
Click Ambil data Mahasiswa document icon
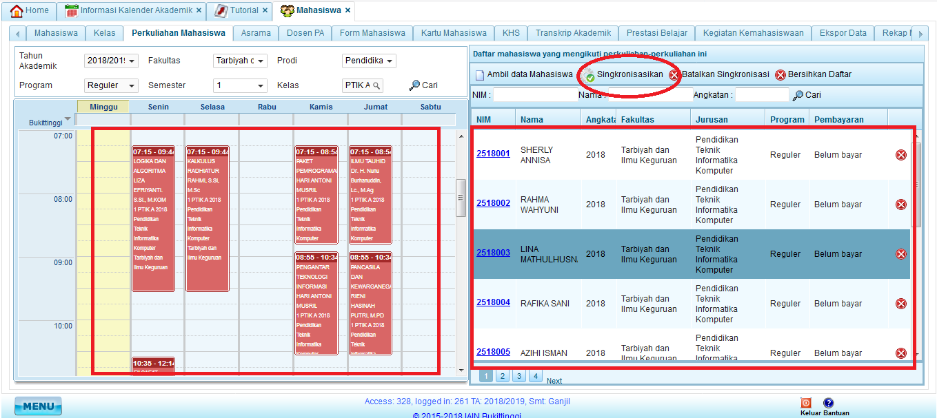[x=479, y=75]
